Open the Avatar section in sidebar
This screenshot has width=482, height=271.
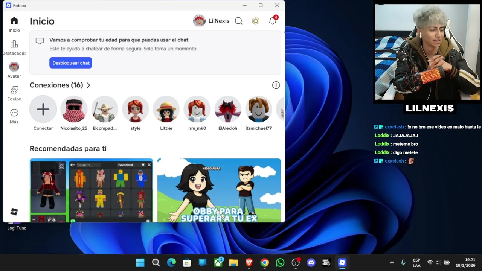click(14, 67)
